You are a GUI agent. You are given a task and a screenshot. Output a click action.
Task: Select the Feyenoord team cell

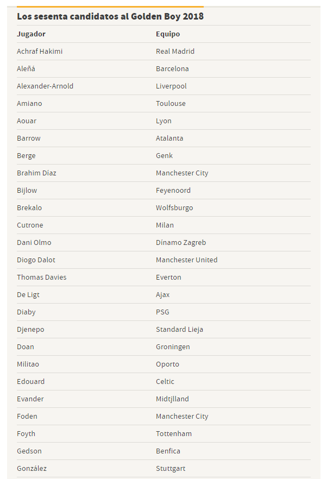click(173, 191)
